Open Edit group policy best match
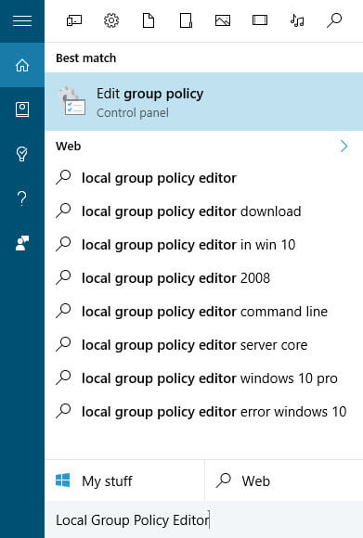This screenshot has height=538, width=363. click(204, 101)
